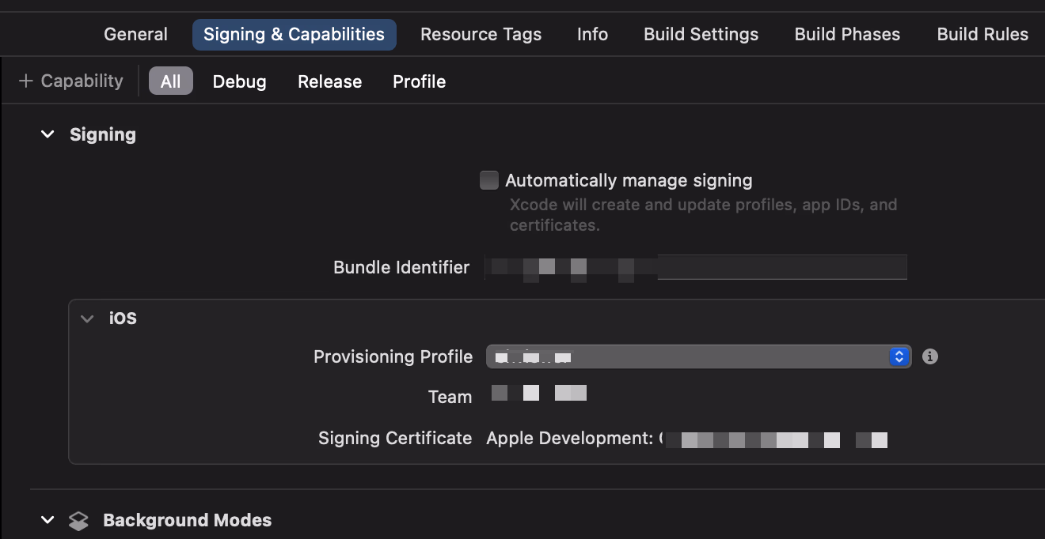Click the provisioning profile info icon
This screenshot has width=1045, height=539.
[x=930, y=356]
